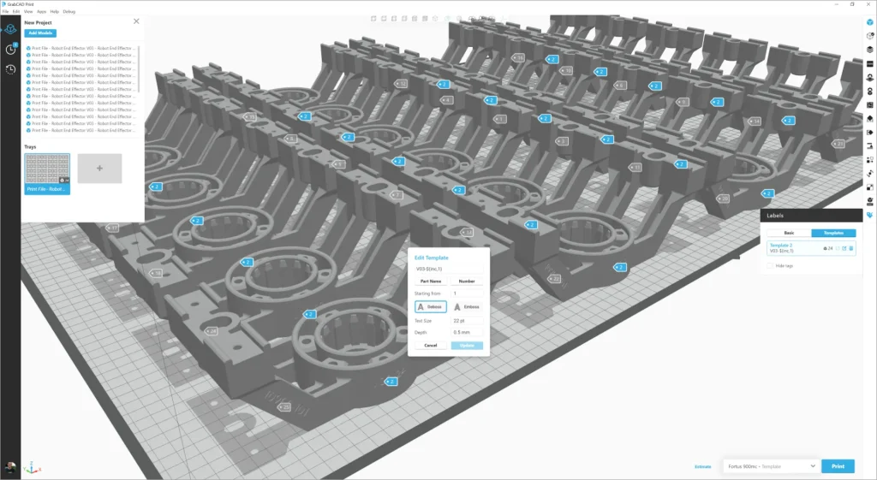Screen dimensions: 877x480
Task: Select the gray label tag numbered 11
Action: pos(635,167)
